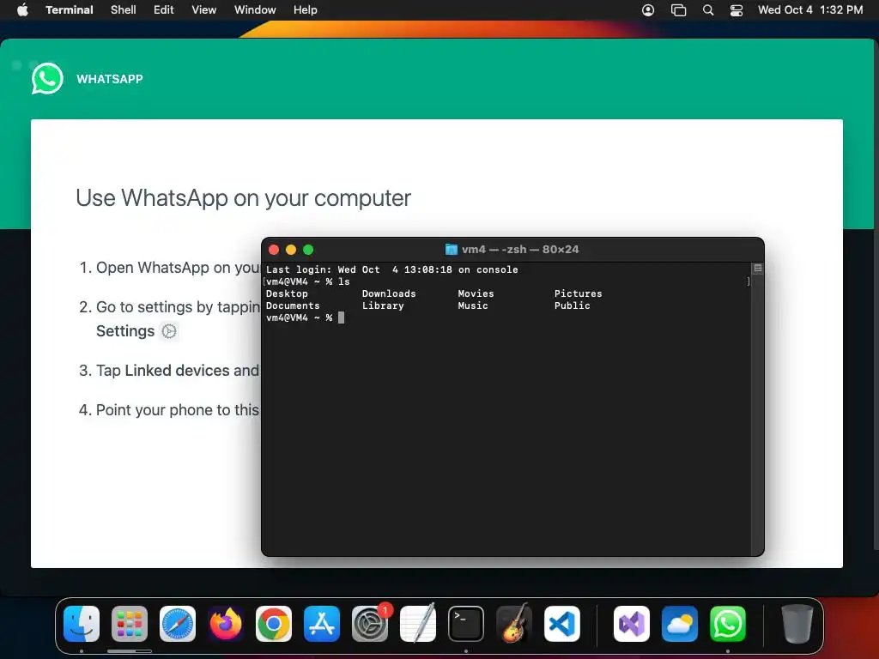Viewport: 879px width, 659px height.
Task: Open Visual Studio Code in the dock
Action: pos(562,624)
